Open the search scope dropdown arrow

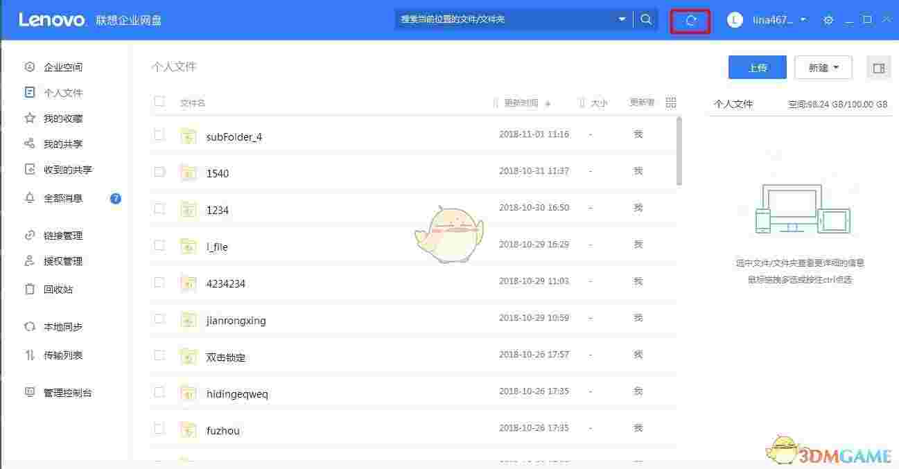(x=622, y=19)
